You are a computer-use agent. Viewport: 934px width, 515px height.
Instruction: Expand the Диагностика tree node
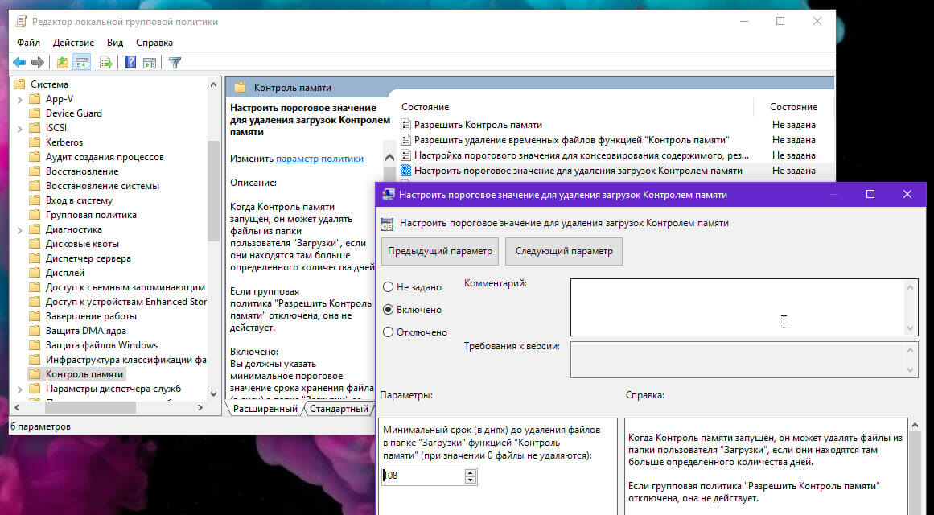(x=19, y=229)
